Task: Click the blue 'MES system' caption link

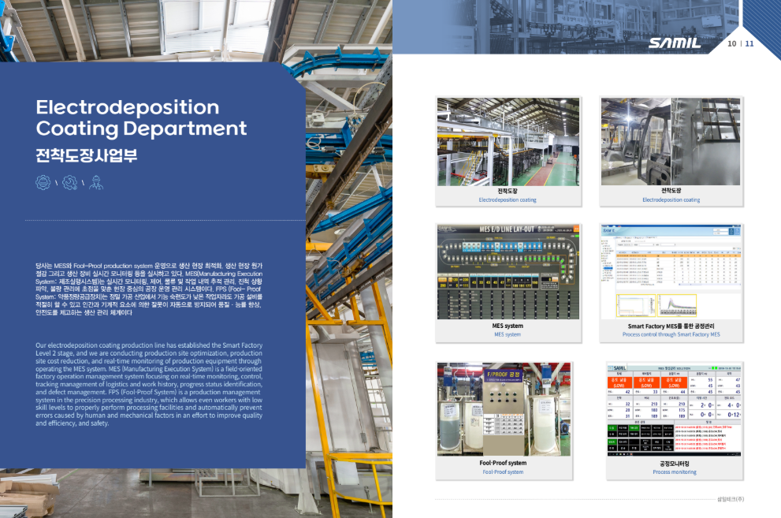Action: 508,334
